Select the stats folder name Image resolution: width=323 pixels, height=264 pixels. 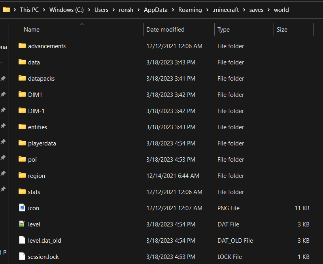click(x=34, y=192)
